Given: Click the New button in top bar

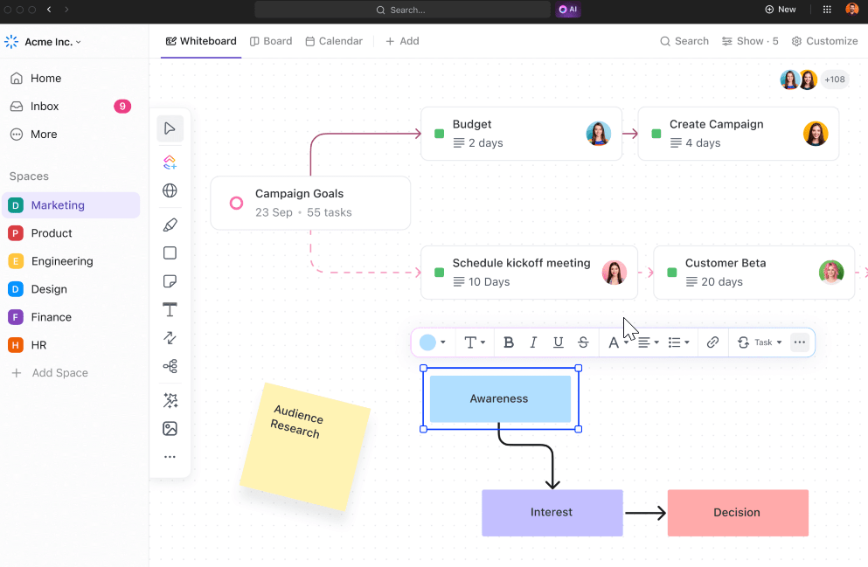Looking at the screenshot, I should pos(780,10).
